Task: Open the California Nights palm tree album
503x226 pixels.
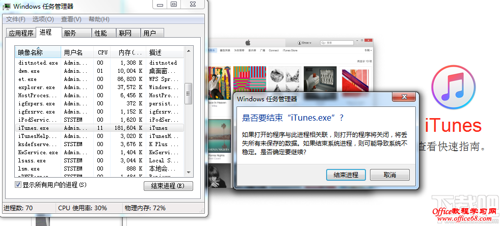Action: pos(220,135)
